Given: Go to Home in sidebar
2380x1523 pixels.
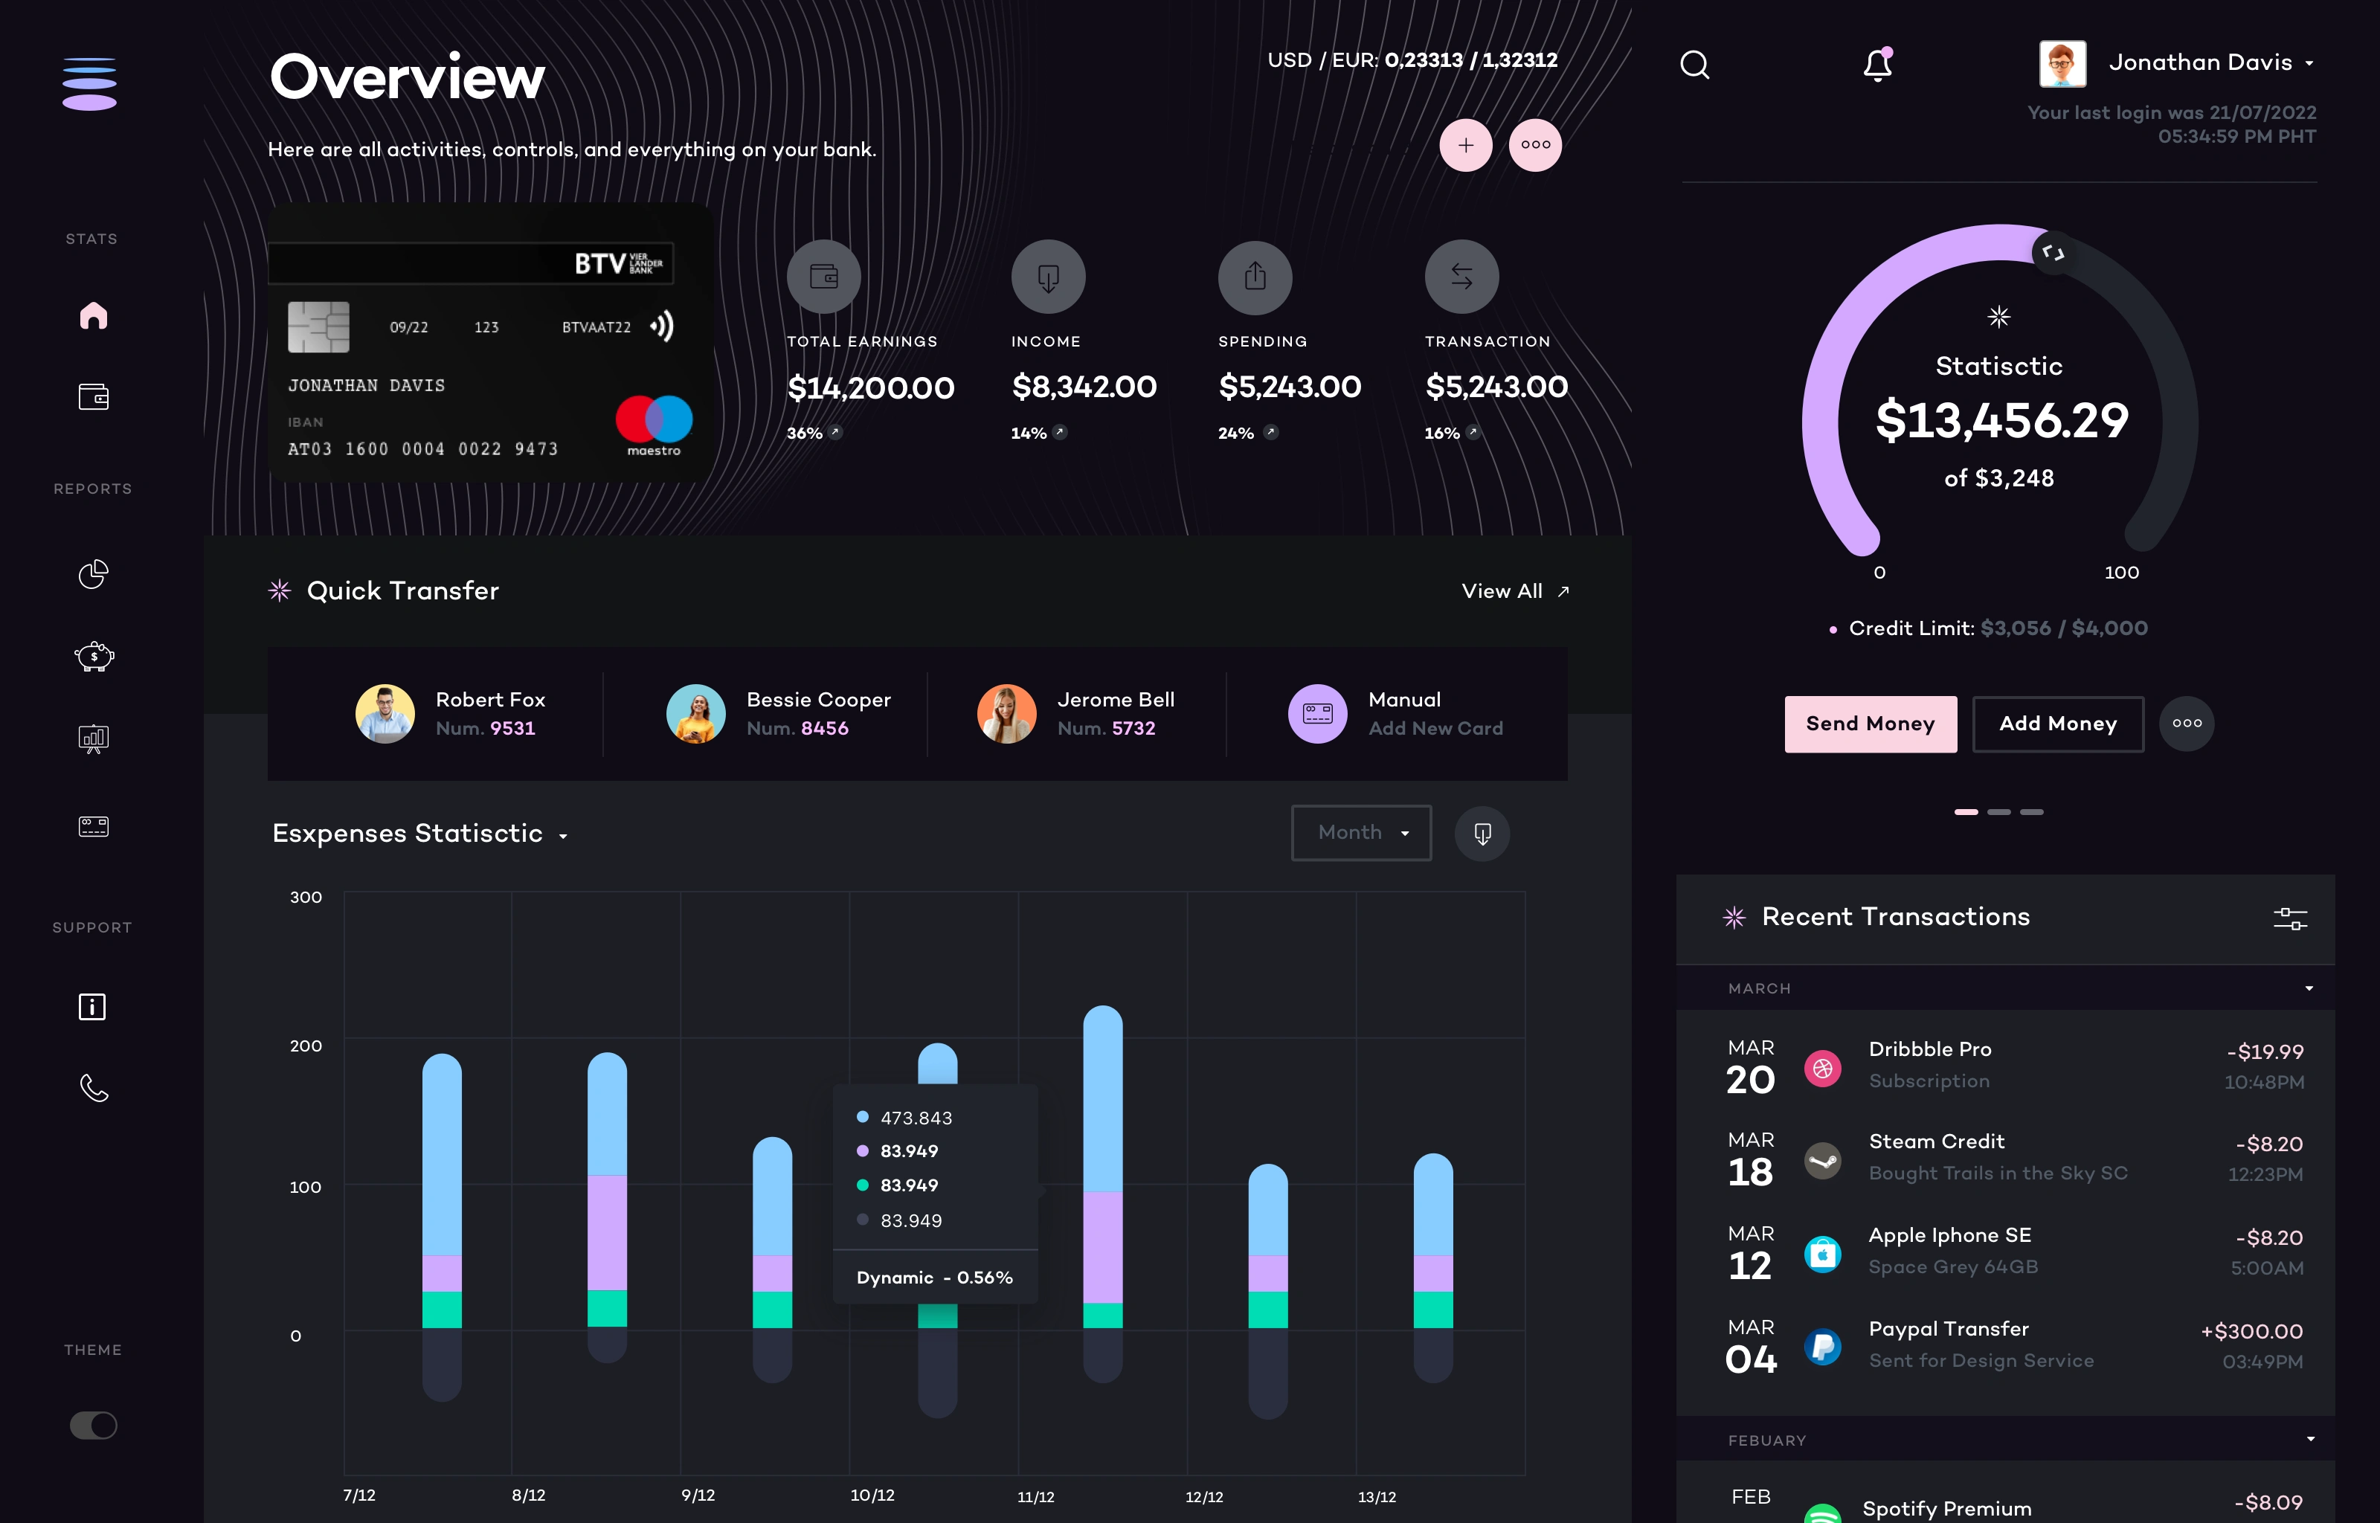Looking at the screenshot, I should (x=93, y=315).
